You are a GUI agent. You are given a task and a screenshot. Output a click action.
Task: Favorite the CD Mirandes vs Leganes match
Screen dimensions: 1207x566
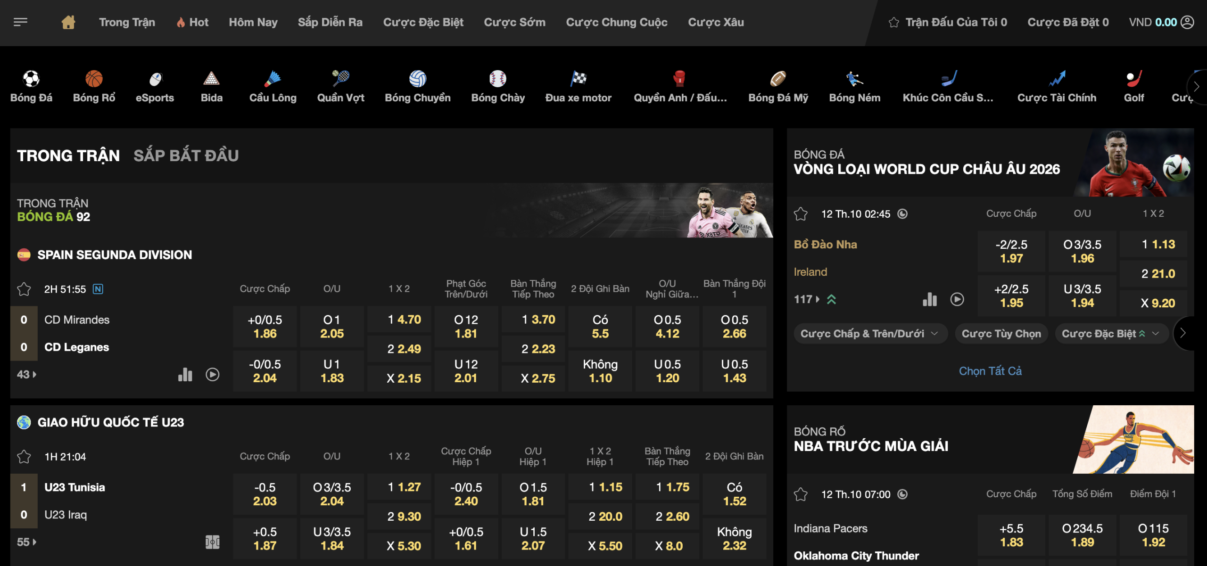point(24,289)
